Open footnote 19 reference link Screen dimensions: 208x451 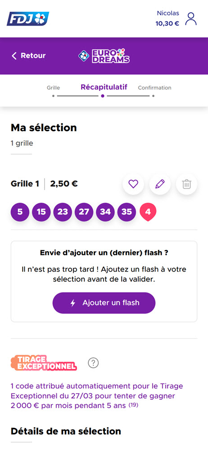pyautogui.click(x=132, y=405)
